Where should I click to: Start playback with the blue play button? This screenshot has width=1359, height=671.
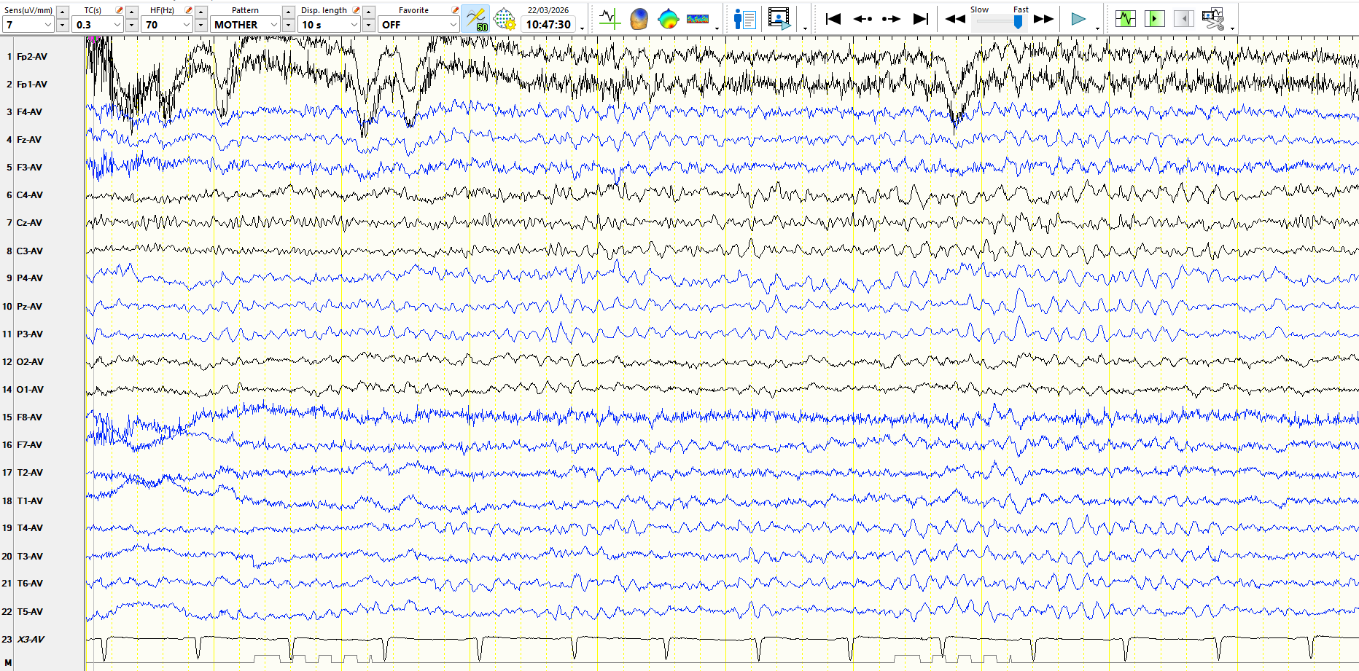click(x=1078, y=19)
